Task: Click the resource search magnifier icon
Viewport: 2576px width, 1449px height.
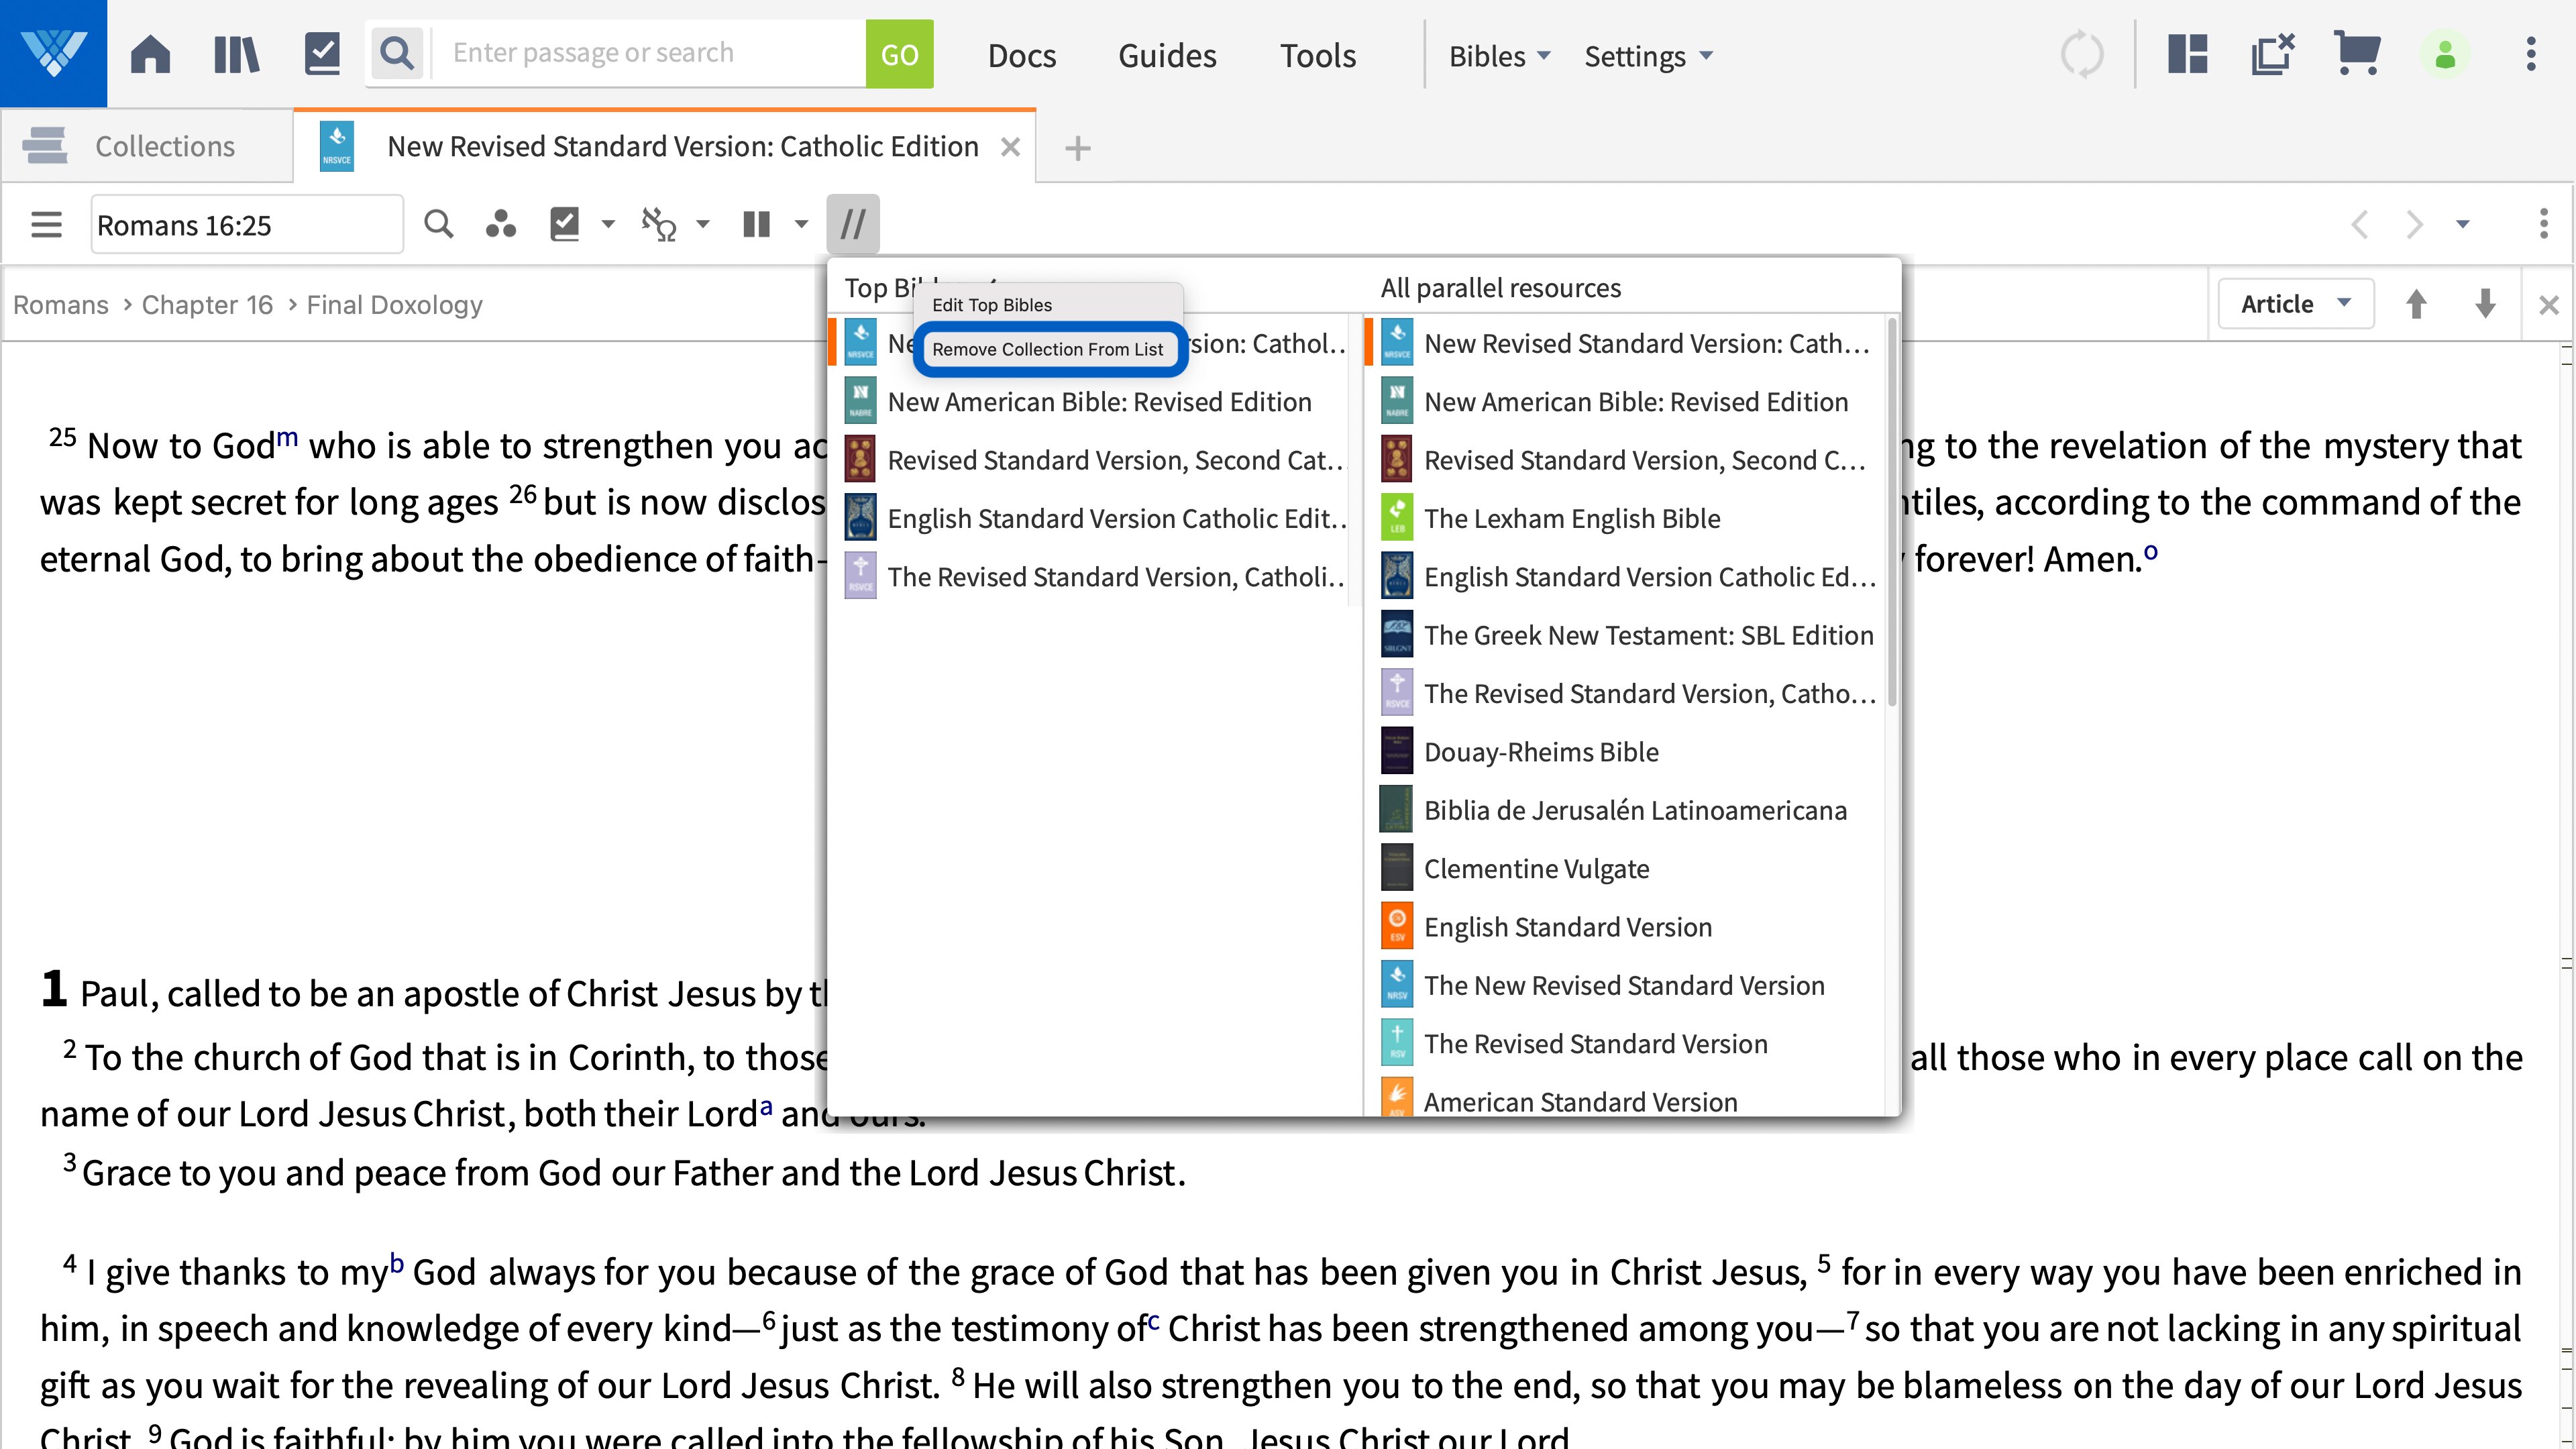Action: click(x=438, y=224)
